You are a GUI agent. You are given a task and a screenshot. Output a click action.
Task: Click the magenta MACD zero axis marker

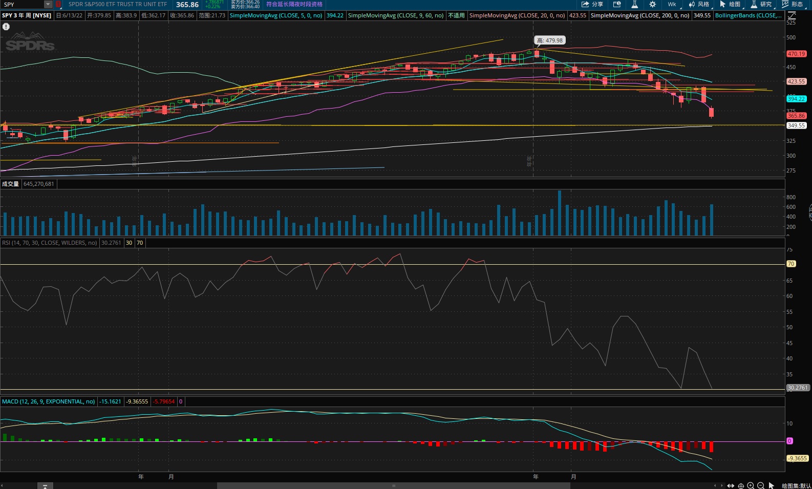pyautogui.click(x=789, y=441)
